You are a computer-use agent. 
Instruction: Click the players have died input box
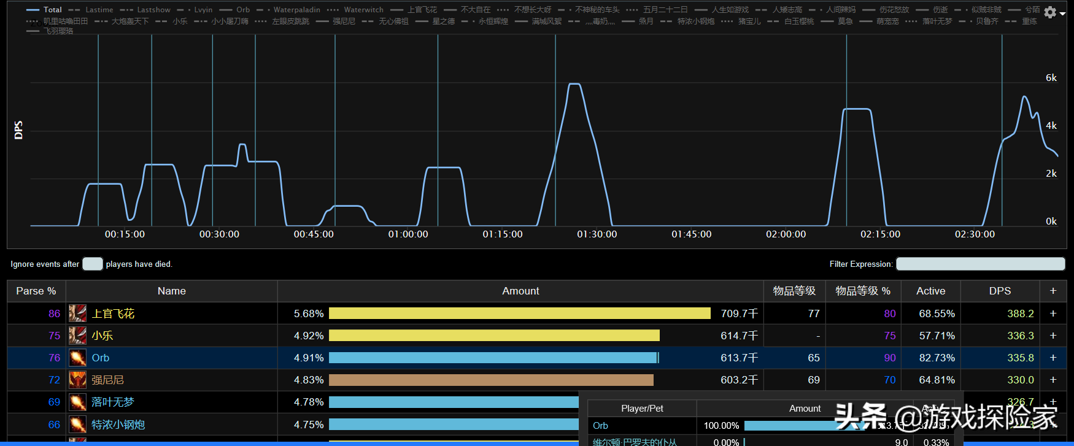point(93,264)
